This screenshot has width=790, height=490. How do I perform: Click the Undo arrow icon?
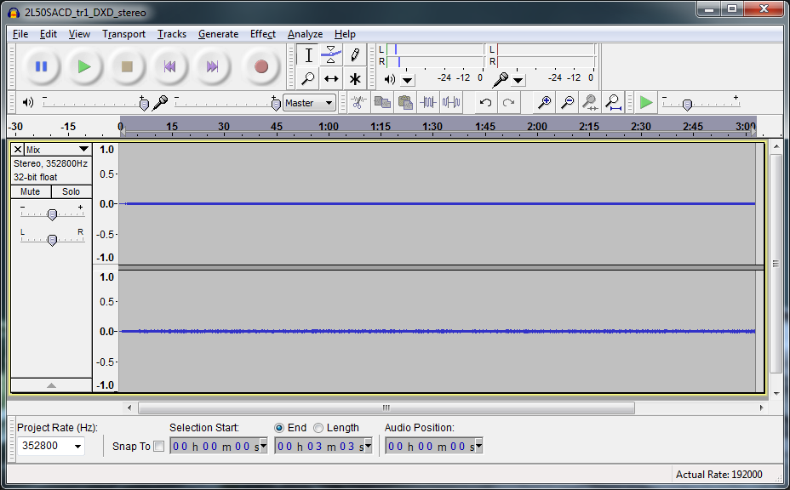(x=486, y=103)
